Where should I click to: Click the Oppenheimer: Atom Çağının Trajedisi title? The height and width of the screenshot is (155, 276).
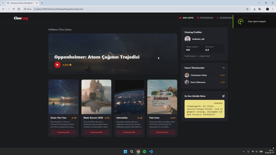click(x=97, y=57)
